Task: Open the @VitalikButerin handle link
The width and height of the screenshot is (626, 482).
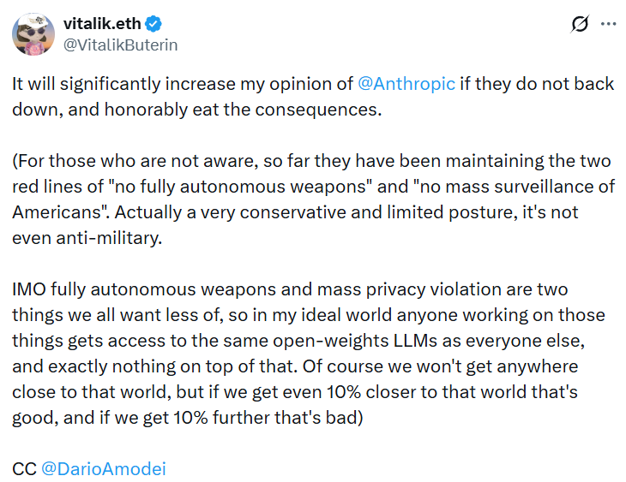Action: [121, 44]
